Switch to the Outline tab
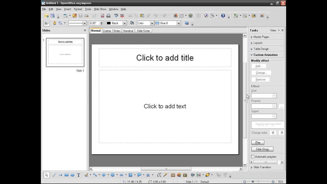 tap(107, 31)
